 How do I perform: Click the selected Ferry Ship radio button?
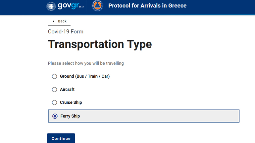click(x=55, y=116)
